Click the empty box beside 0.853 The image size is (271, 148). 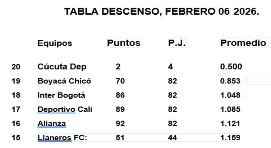point(259,81)
